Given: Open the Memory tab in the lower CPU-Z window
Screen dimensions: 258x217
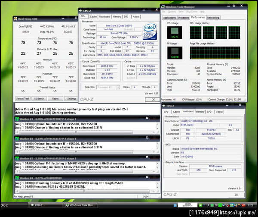Looking at the screenshot, I should pyautogui.click(x=200, y=112).
